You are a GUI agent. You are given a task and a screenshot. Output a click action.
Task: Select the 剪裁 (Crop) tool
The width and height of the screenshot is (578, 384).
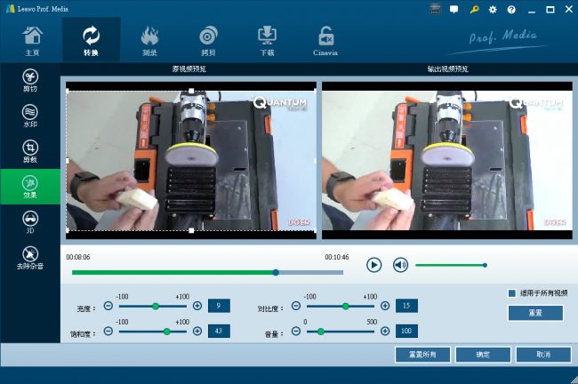coord(30,151)
